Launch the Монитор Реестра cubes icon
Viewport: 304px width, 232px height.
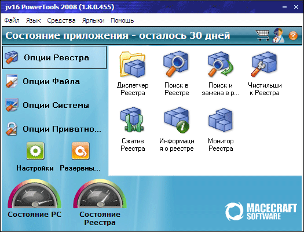tap(221, 119)
